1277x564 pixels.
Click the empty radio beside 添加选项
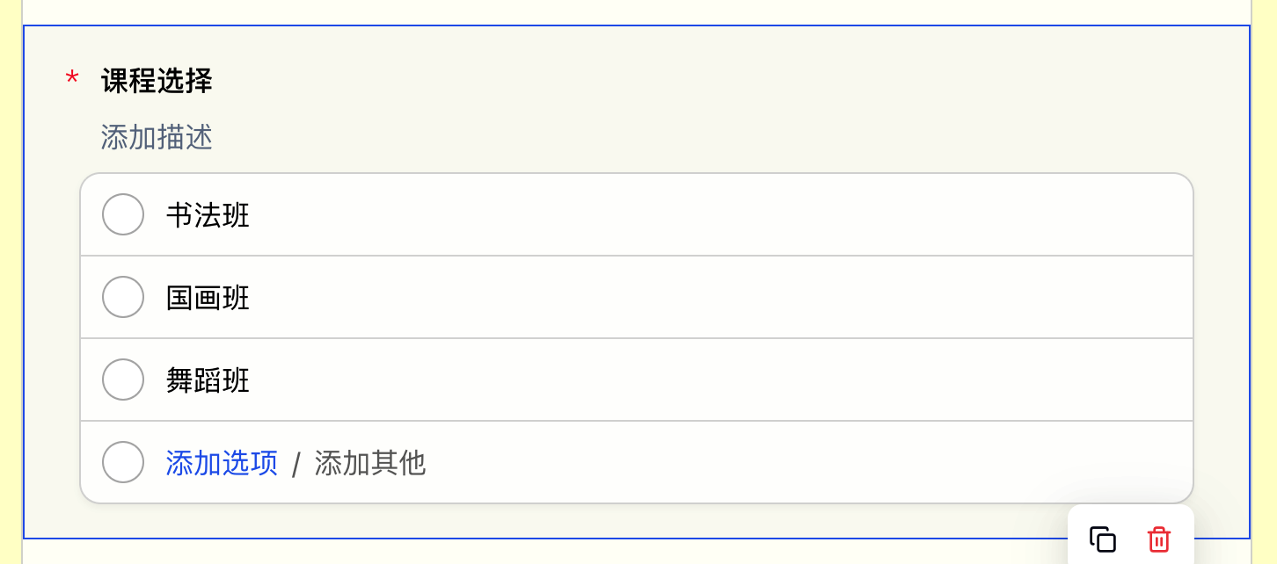click(123, 462)
